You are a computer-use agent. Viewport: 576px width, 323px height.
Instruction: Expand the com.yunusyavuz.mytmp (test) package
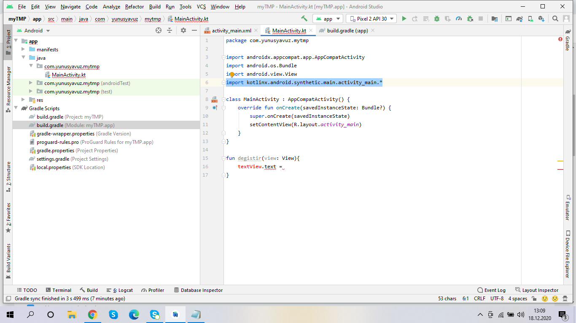[x=31, y=91]
